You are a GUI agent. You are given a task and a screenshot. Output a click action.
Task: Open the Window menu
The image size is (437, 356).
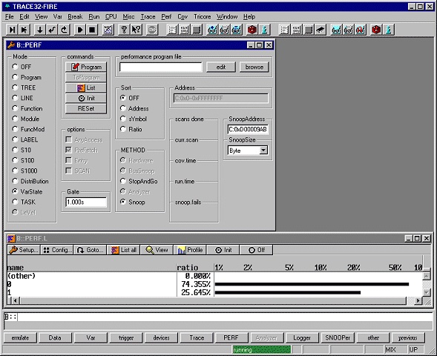coord(227,17)
